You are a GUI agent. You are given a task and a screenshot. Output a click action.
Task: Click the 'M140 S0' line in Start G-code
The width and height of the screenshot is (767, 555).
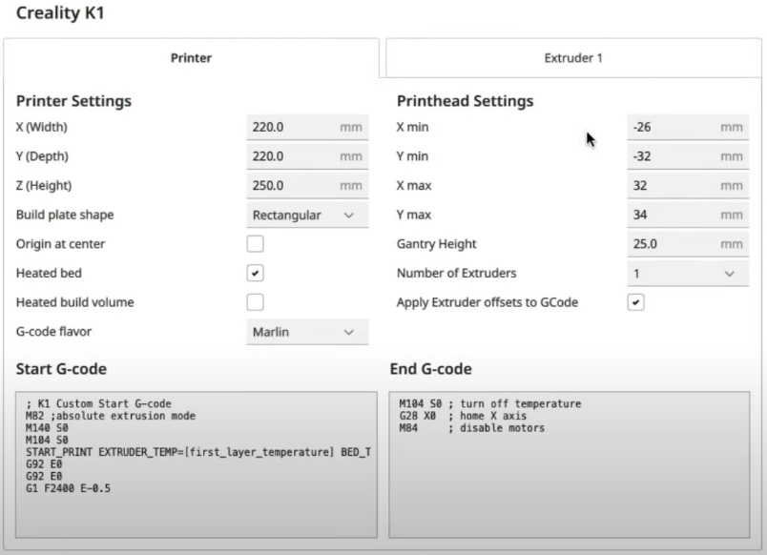click(x=47, y=428)
